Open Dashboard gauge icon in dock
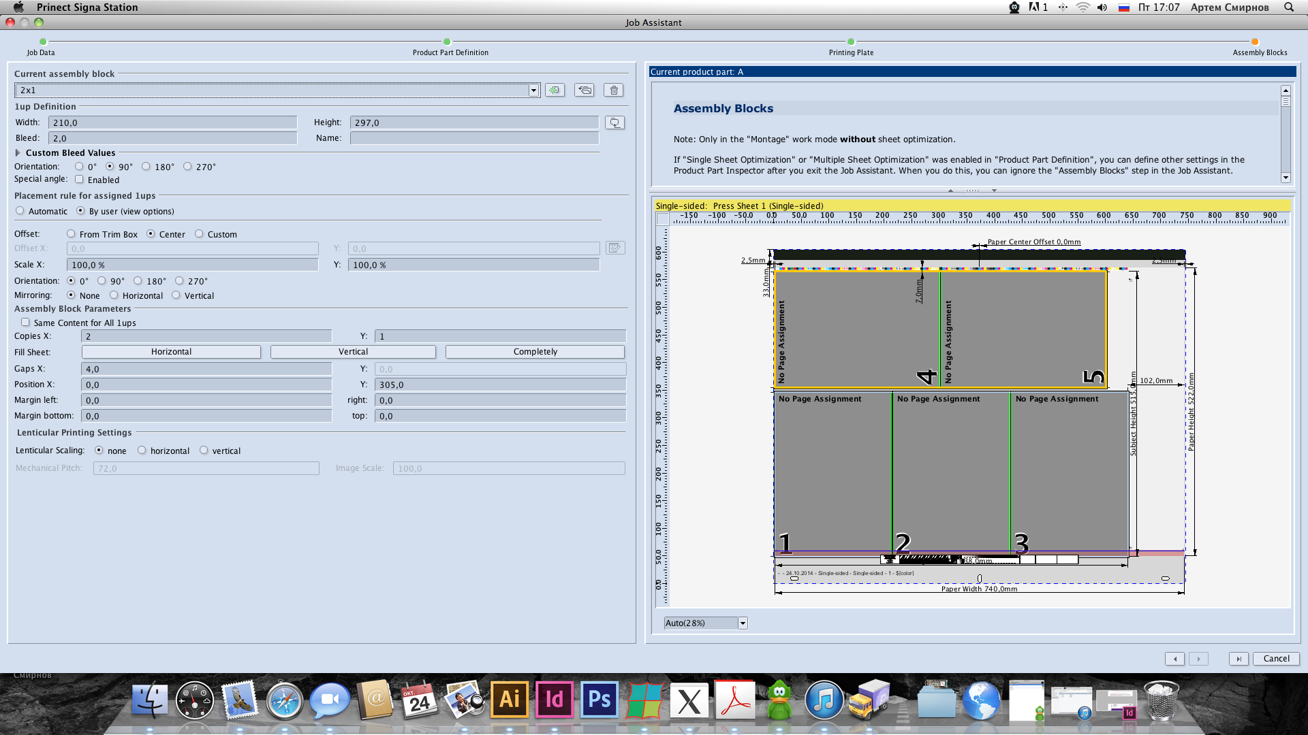The width and height of the screenshot is (1308, 735). [x=195, y=700]
